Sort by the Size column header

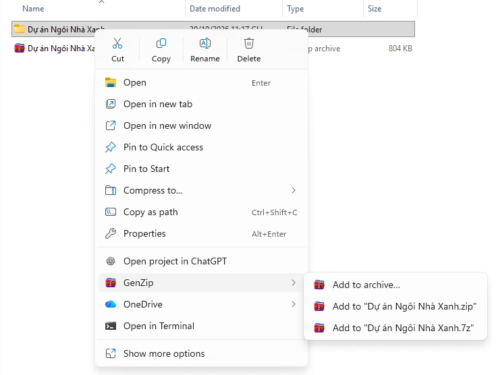click(375, 9)
